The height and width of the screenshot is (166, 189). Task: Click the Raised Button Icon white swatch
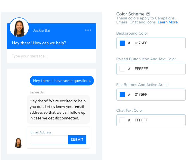pos(122,69)
